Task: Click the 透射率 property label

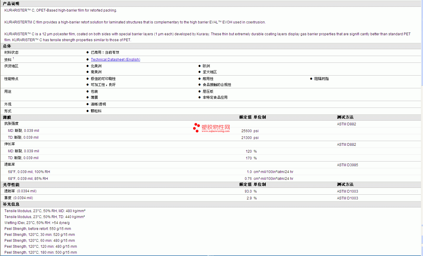Action: click(x=9, y=191)
